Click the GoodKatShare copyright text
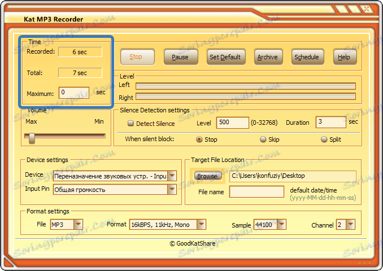 tap(193, 243)
